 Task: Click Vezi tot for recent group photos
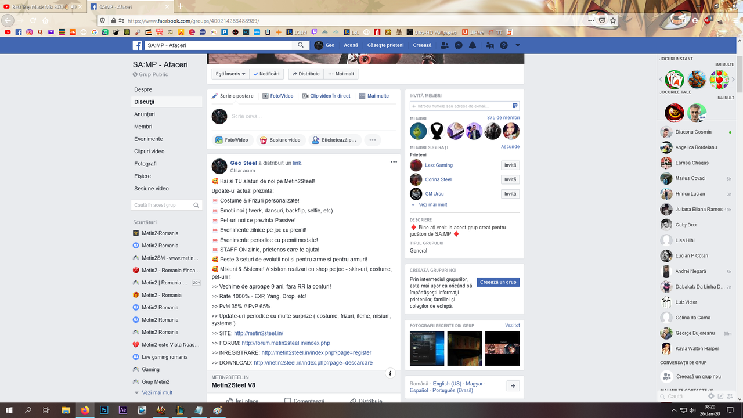[513, 326]
